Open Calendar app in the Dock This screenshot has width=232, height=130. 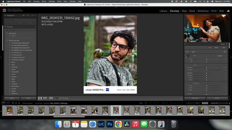point(75,124)
